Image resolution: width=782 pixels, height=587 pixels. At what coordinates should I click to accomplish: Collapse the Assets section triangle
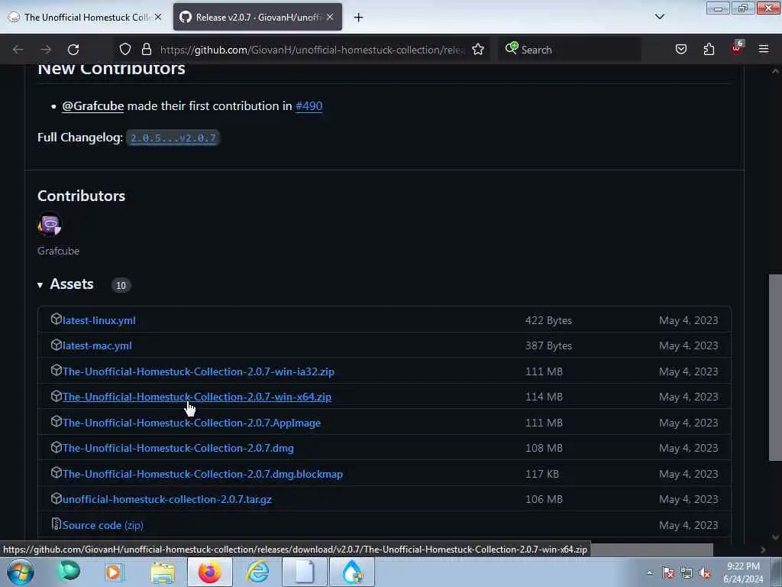40,285
